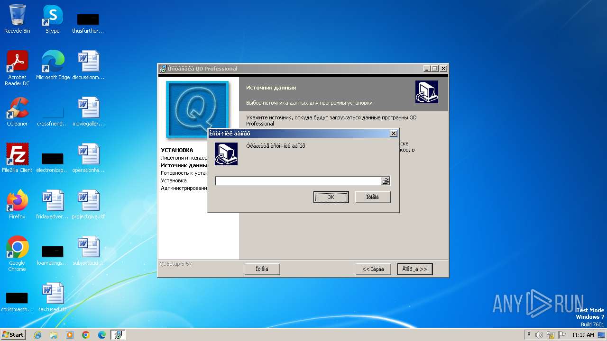
Task: Select the Источник данных step in sidebar
Action: pyautogui.click(x=184, y=165)
